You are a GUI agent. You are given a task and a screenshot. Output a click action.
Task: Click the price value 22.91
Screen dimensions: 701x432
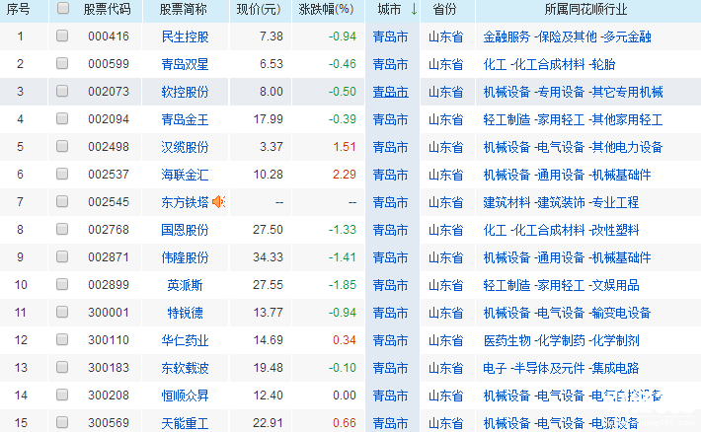268,422
